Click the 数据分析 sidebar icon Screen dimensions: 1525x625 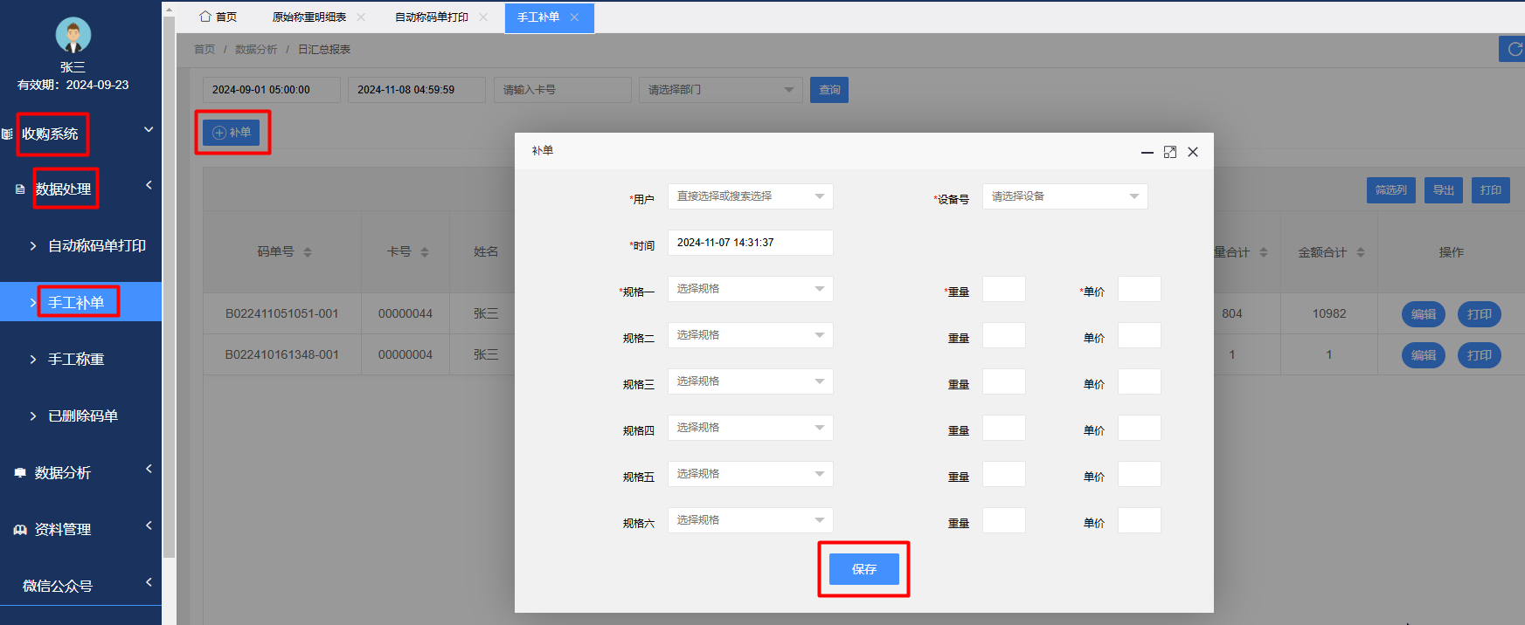point(20,473)
